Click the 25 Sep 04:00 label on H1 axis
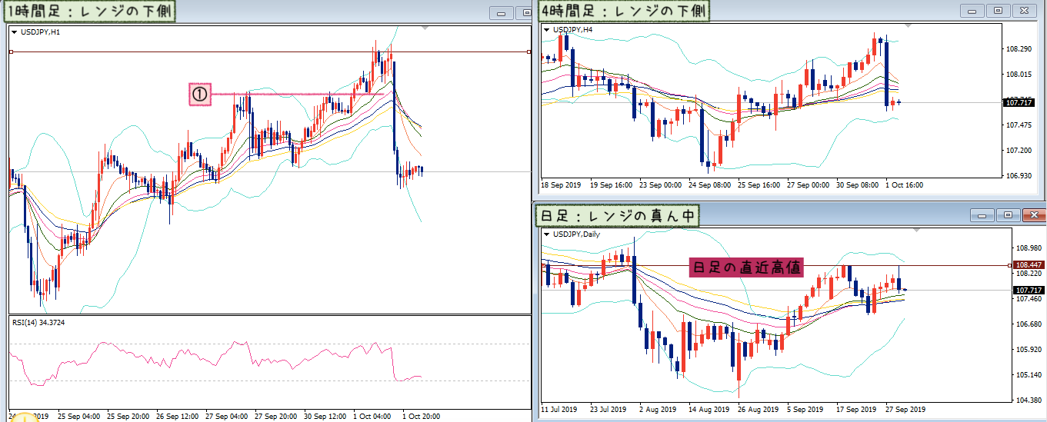The width and height of the screenshot is (1047, 422). (79, 416)
